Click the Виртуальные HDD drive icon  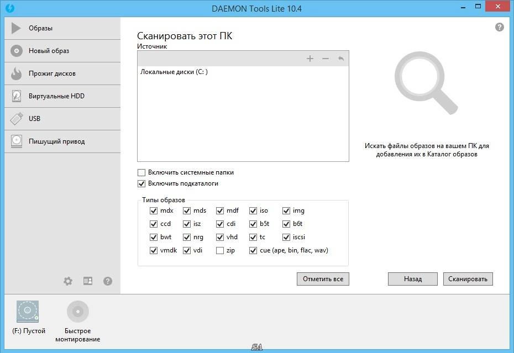click(x=17, y=96)
